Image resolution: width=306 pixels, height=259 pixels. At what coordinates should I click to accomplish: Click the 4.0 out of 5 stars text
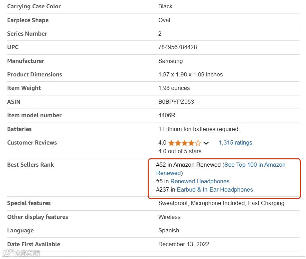pos(180,151)
